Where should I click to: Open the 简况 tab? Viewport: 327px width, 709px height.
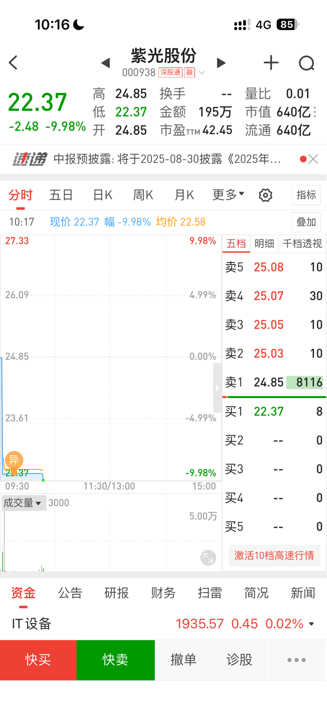coord(256,593)
